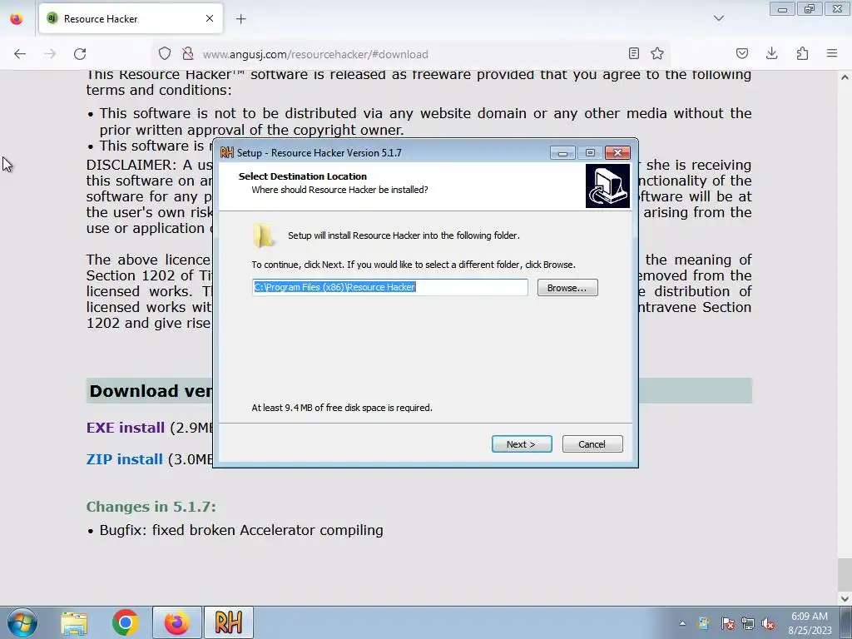Image resolution: width=852 pixels, height=639 pixels.
Task: Click the ZIP install download link
Action: tap(125, 459)
